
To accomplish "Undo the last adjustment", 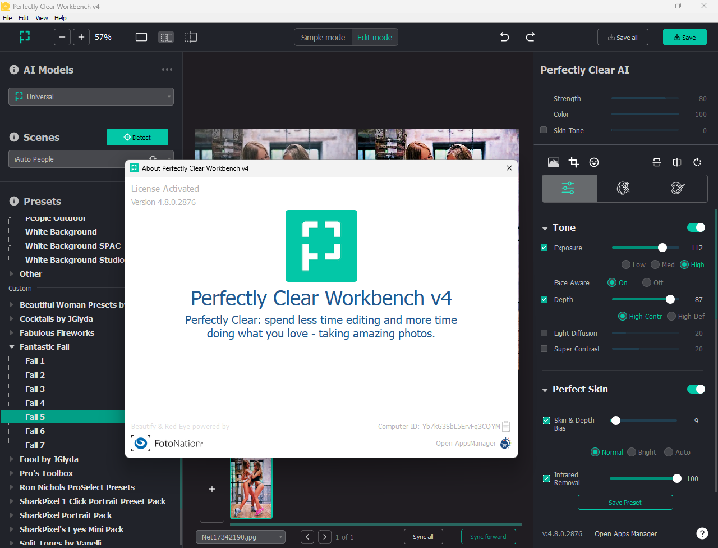I will [504, 37].
